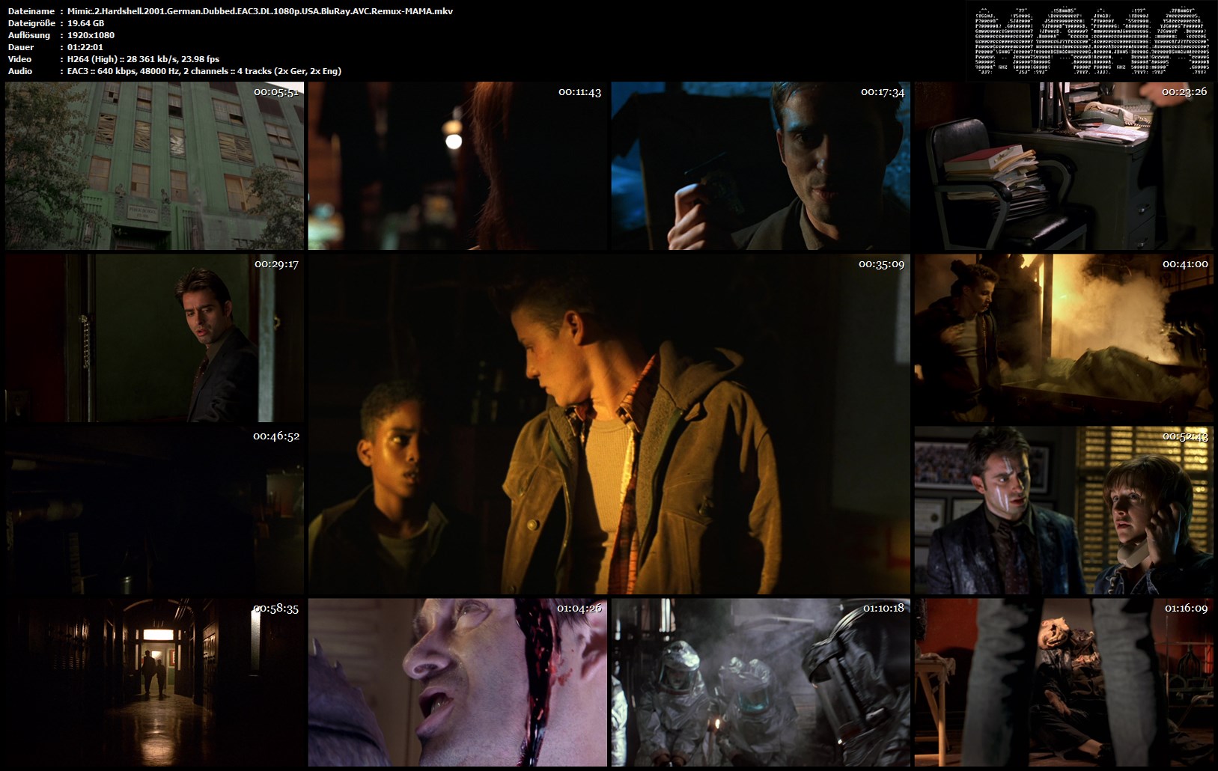Click the 00:41:00 timestamp text
Viewport: 1218px width, 771px height.
pyautogui.click(x=1185, y=264)
